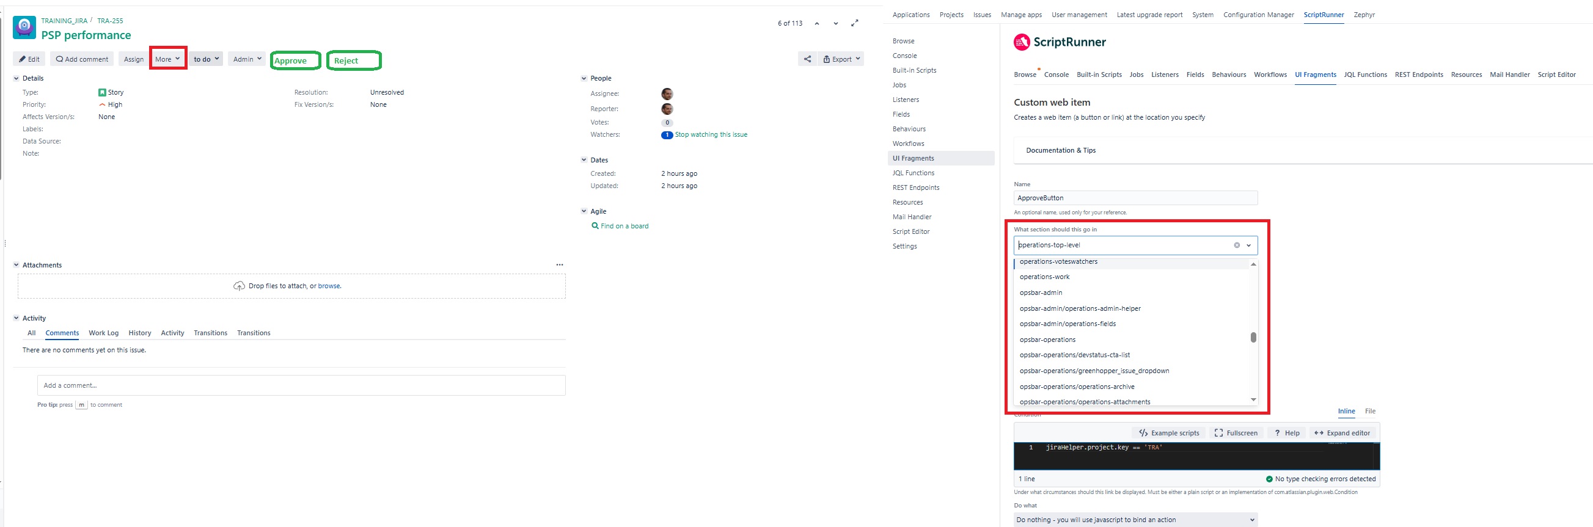Image resolution: width=1593 pixels, height=527 pixels.
Task: Click the expand issue view arrows icon
Action: click(x=855, y=23)
